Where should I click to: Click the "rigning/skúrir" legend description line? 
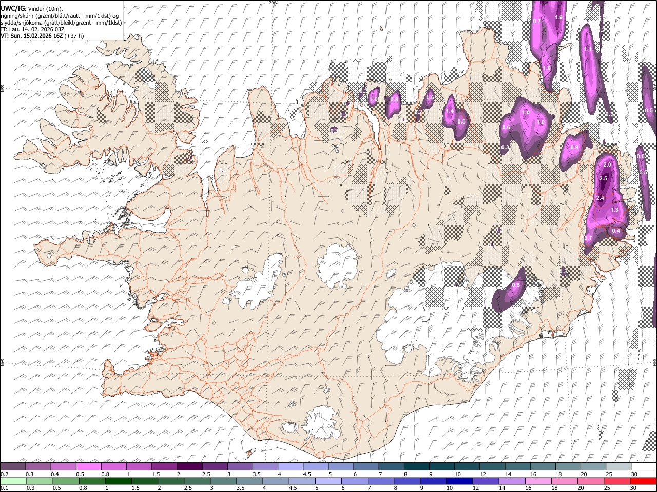point(60,16)
